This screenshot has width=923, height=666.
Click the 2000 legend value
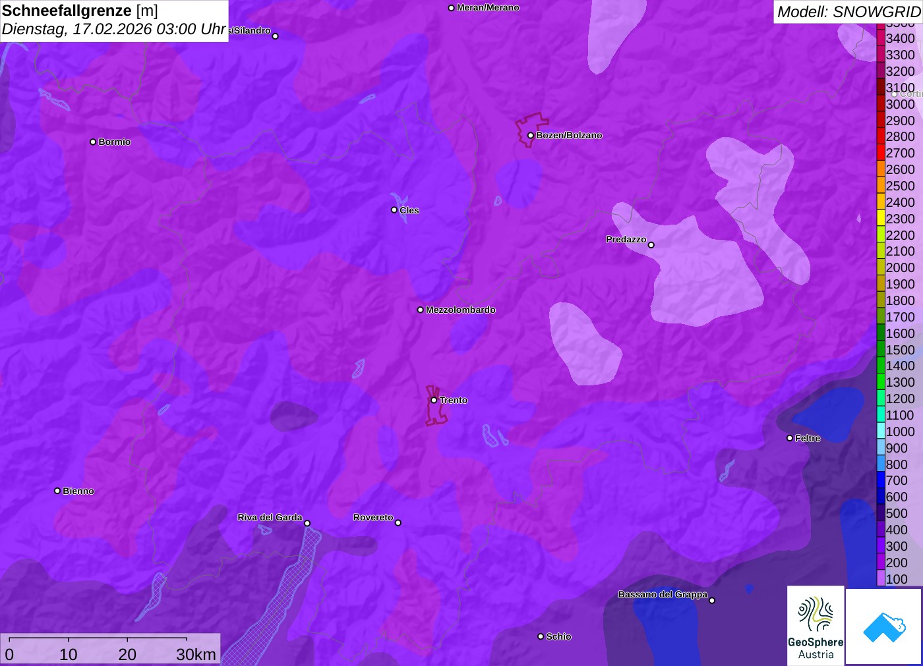(x=900, y=267)
